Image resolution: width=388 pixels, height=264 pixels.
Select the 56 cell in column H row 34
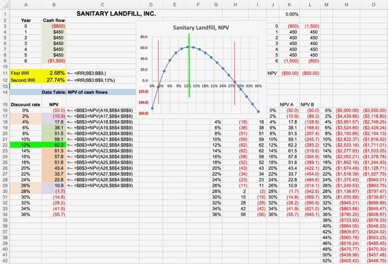tap(236, 214)
